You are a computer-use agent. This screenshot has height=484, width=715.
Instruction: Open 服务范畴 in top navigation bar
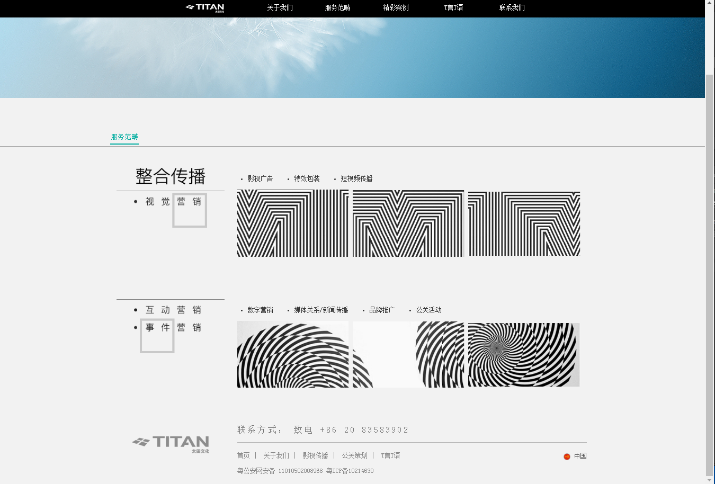point(337,8)
